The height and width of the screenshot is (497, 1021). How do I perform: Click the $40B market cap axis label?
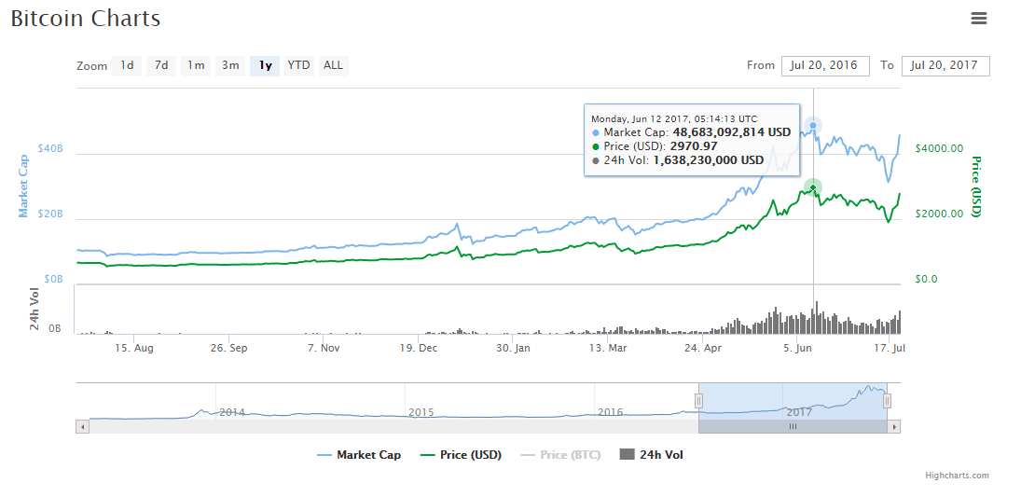50,149
